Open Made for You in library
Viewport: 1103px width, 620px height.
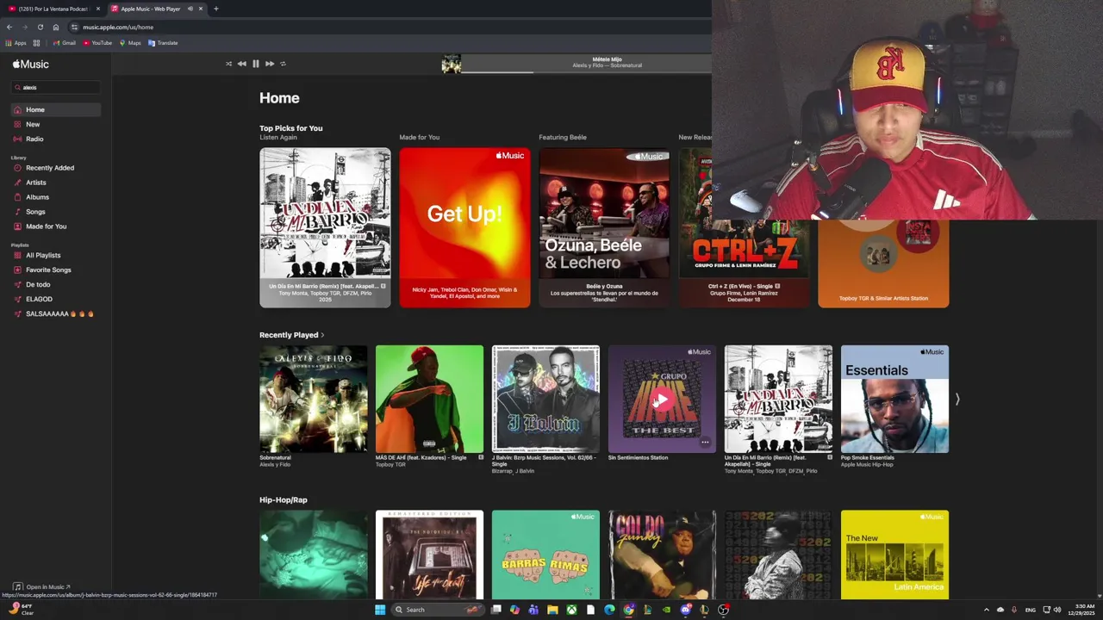[56, 226]
